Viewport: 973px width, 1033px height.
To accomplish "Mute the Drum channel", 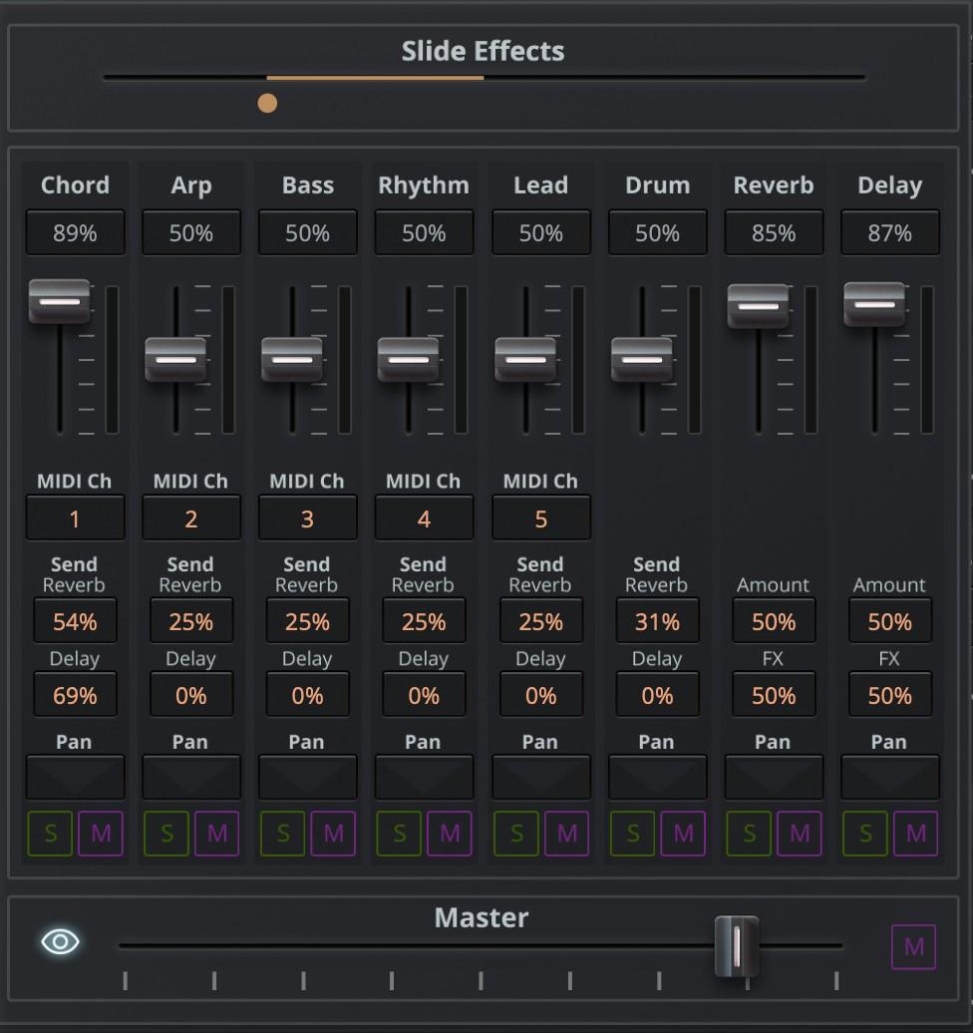I will coord(683,834).
